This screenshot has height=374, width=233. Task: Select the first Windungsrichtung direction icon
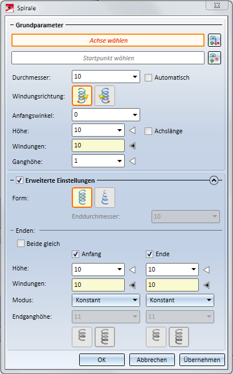click(x=82, y=96)
